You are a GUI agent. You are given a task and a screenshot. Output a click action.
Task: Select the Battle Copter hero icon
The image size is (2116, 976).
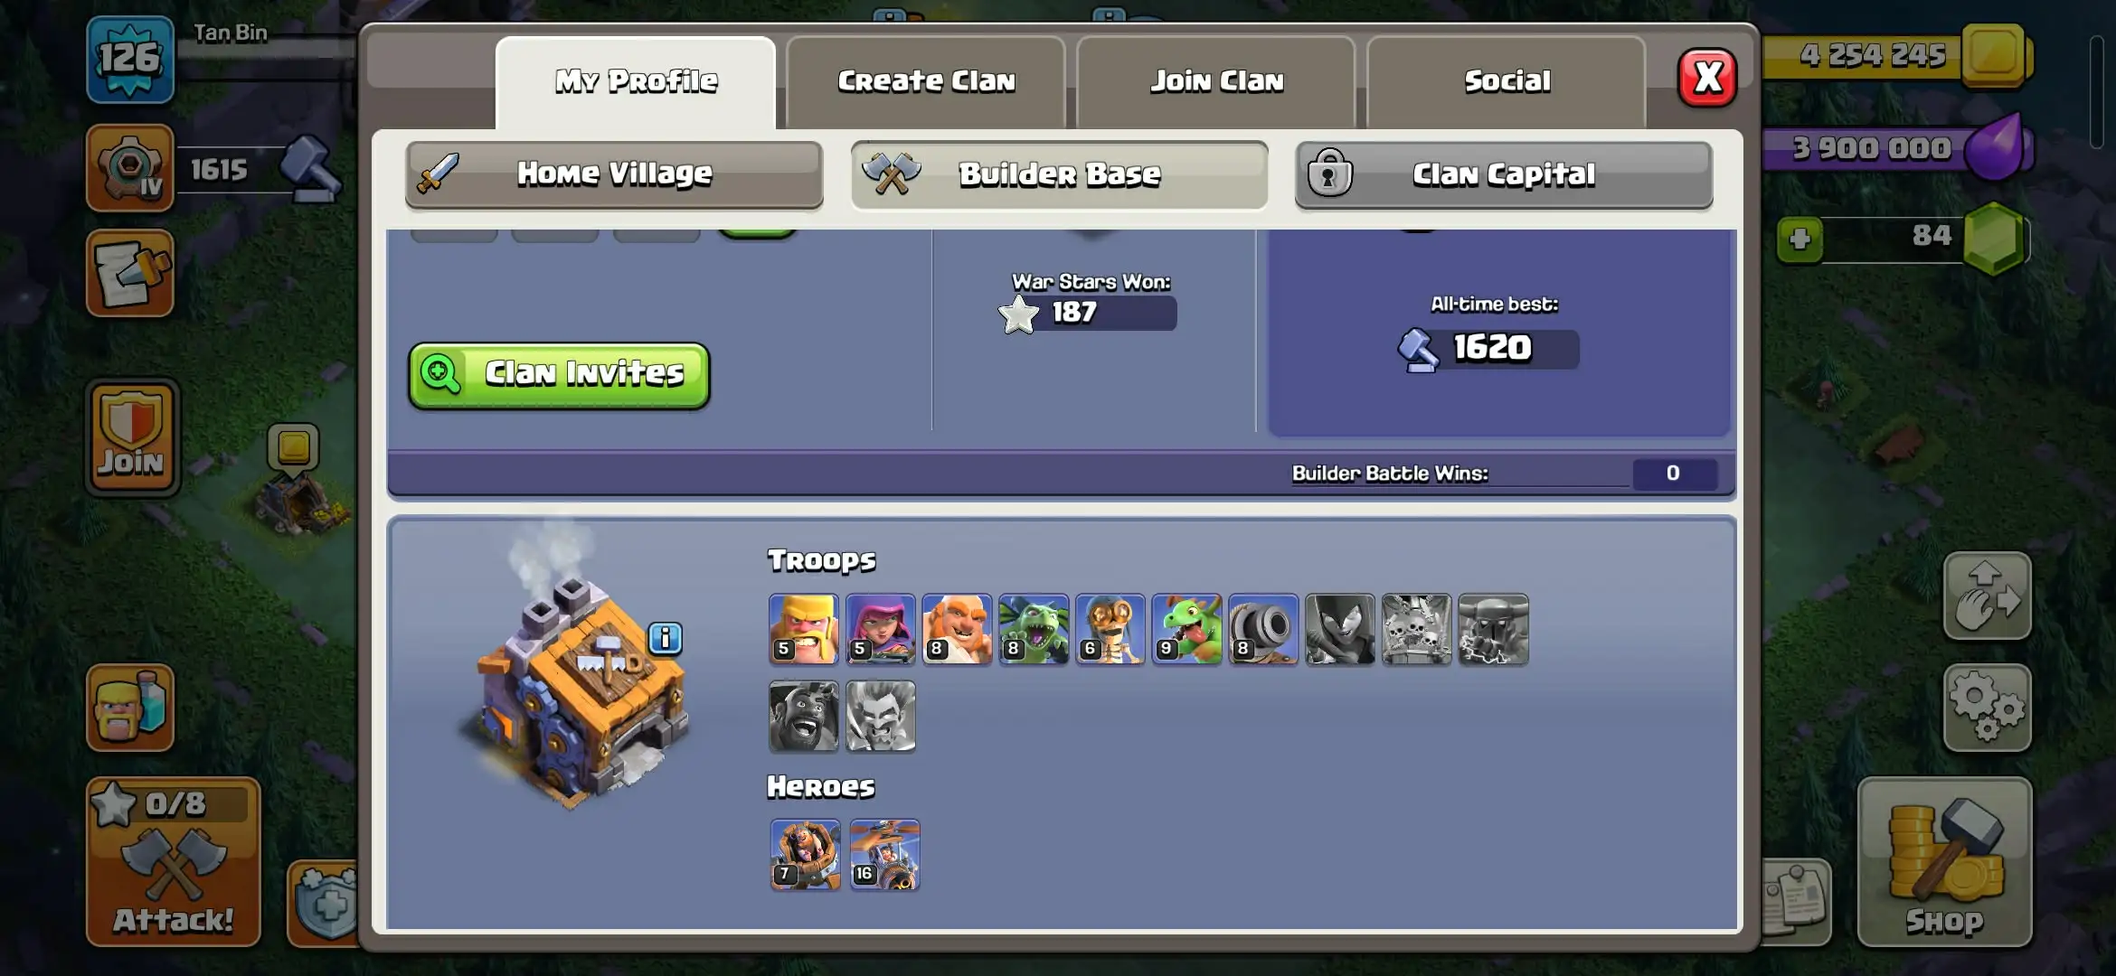pos(885,855)
